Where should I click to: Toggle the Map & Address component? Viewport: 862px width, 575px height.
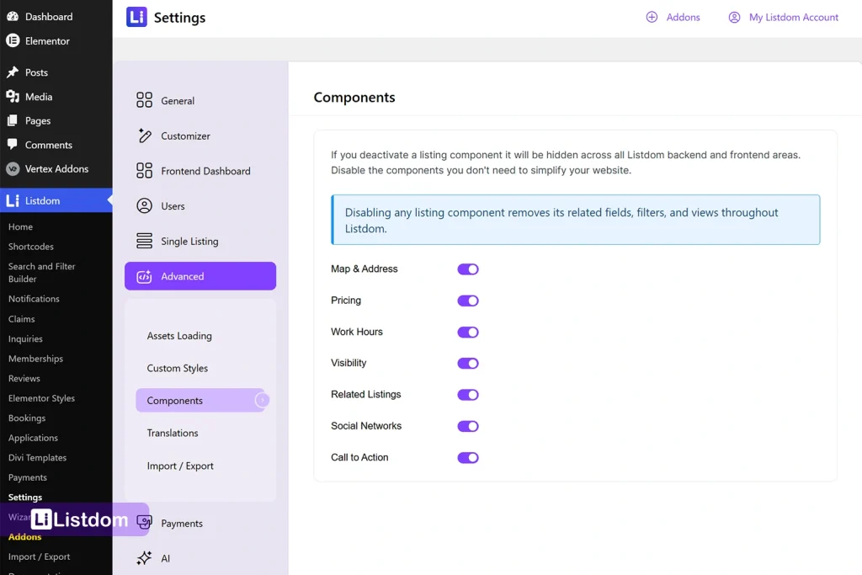point(468,269)
